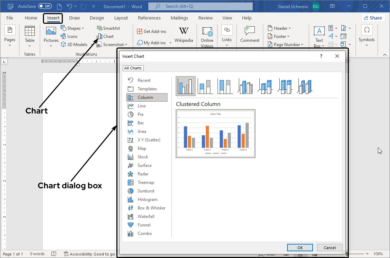
Task: Select Pie chart type from list
Action: 141,114
